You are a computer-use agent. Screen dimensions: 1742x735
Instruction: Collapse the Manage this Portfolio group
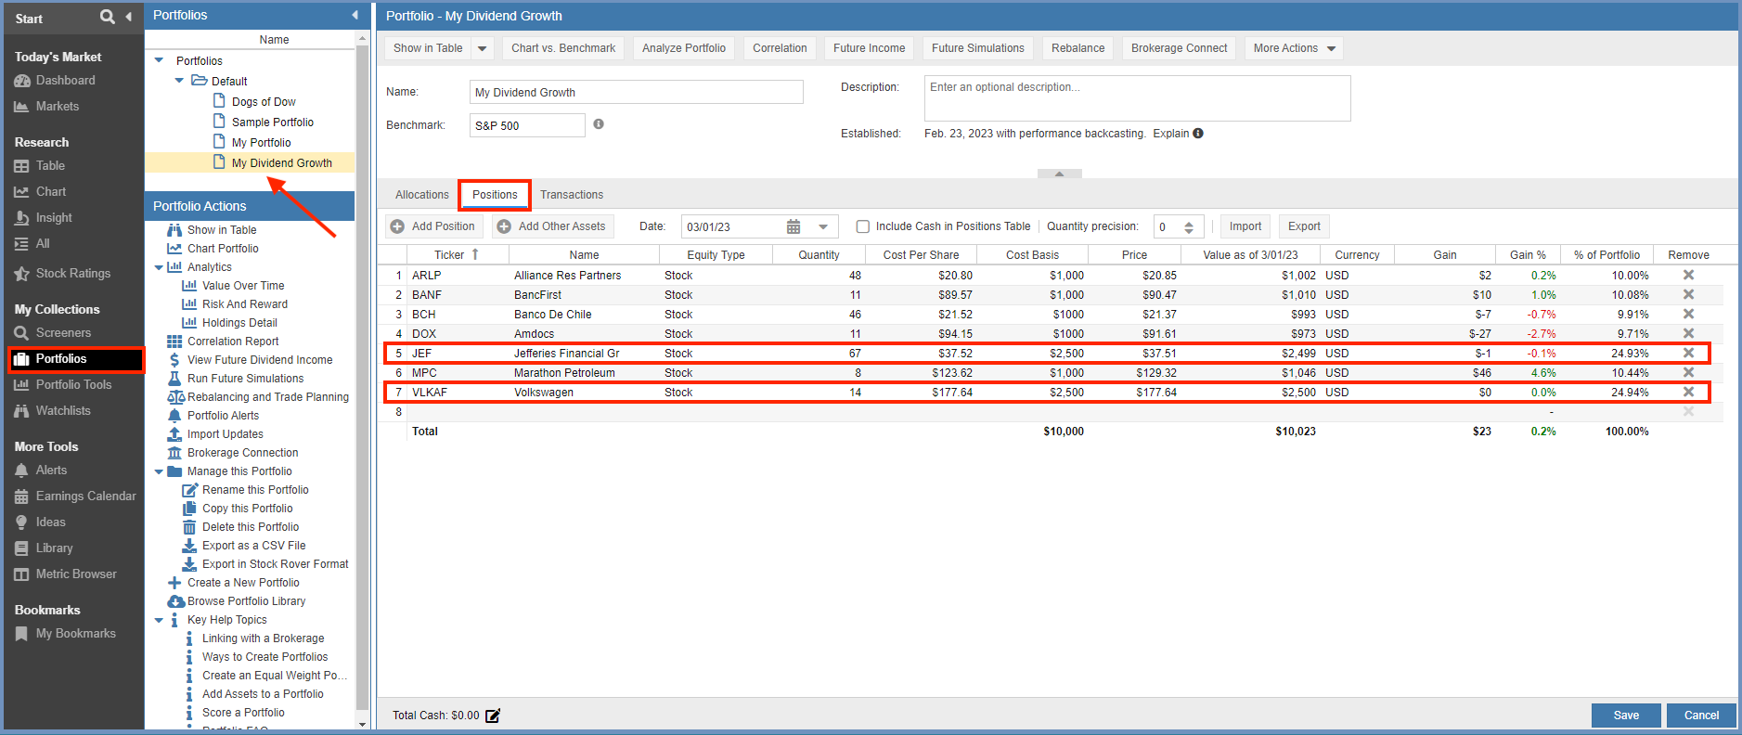pos(159,471)
